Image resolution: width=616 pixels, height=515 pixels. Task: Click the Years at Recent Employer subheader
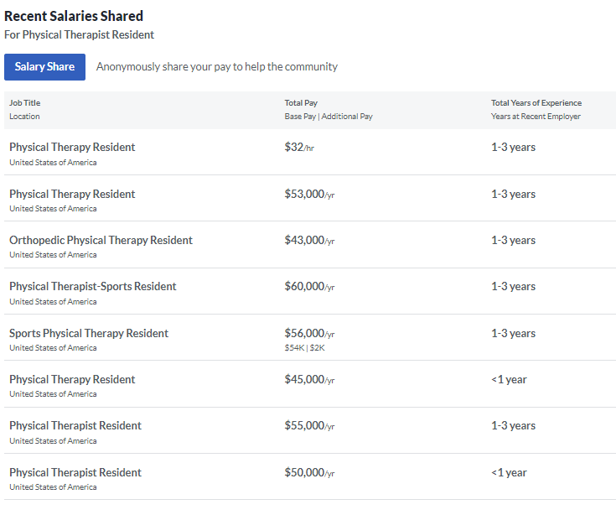(x=536, y=117)
